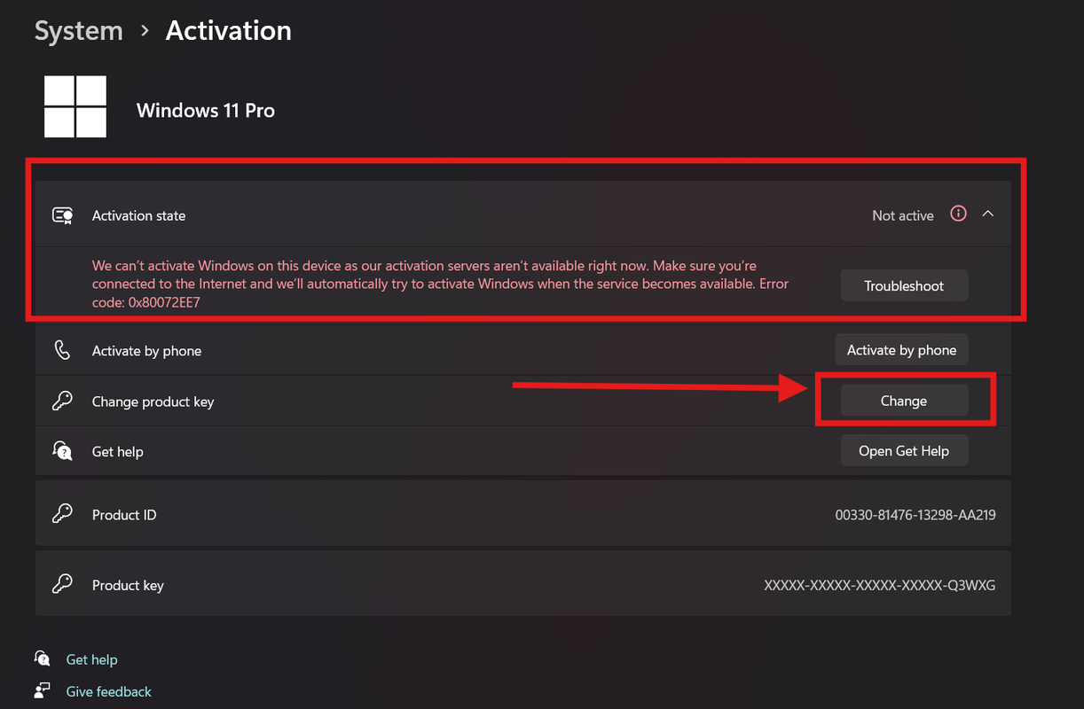Click the Product ID number text
Image resolution: width=1084 pixels, height=709 pixels.
coord(915,515)
